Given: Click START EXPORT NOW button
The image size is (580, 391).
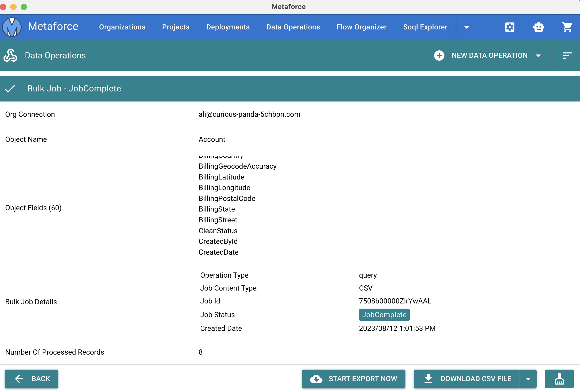Looking at the screenshot, I should 354,379.
